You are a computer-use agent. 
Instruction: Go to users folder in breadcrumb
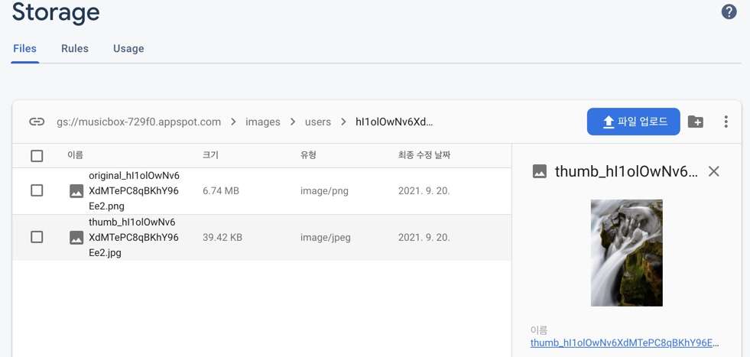[x=318, y=122]
